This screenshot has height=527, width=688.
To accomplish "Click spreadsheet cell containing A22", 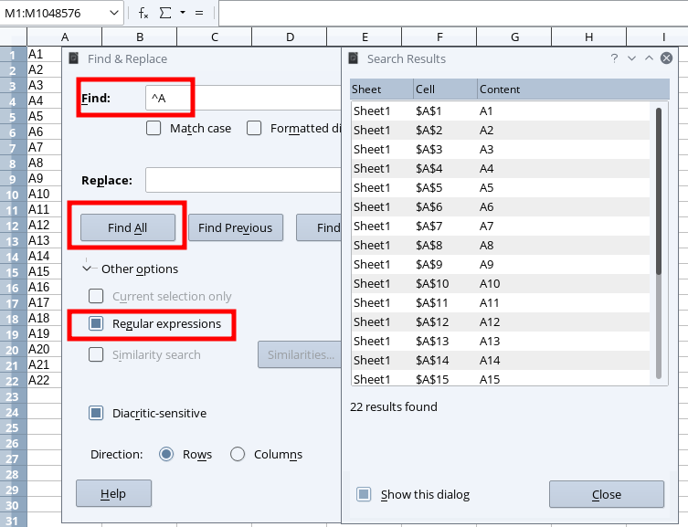I will coord(44,380).
